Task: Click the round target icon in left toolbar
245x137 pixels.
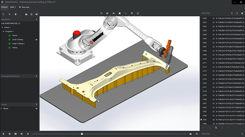Action: click(x=15, y=14)
